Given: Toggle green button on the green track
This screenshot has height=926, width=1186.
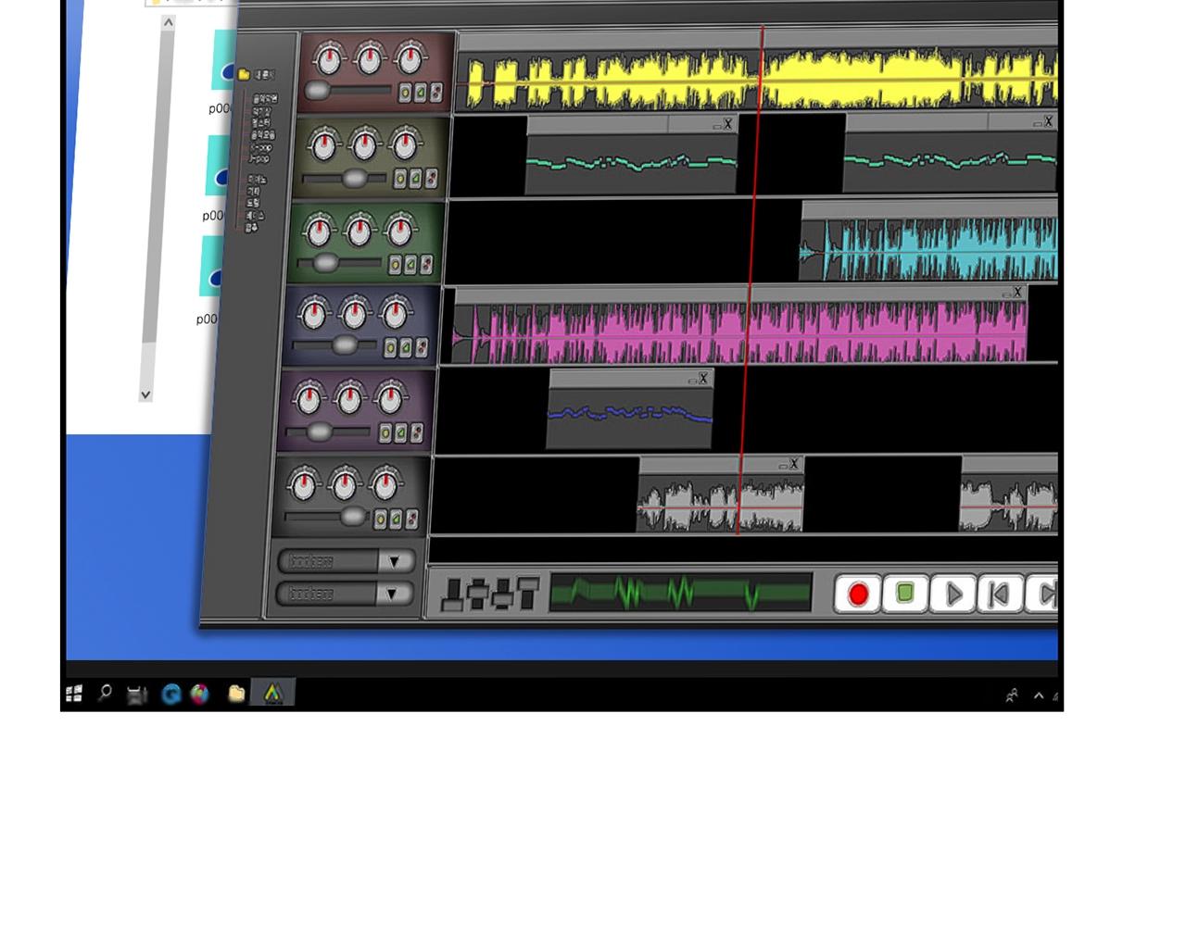Looking at the screenshot, I should click(x=410, y=265).
